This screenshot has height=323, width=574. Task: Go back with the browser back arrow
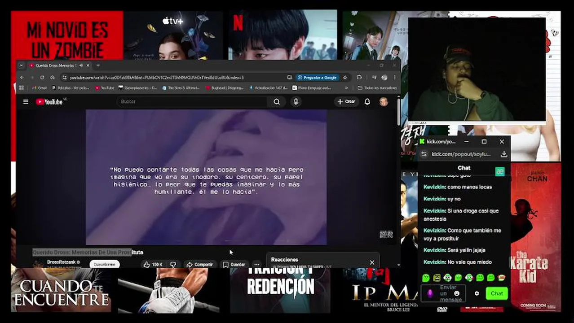pos(22,78)
